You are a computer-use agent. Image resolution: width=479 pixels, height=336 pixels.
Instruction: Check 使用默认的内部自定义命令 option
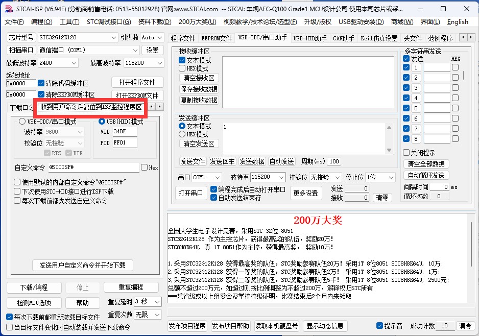click(17, 182)
